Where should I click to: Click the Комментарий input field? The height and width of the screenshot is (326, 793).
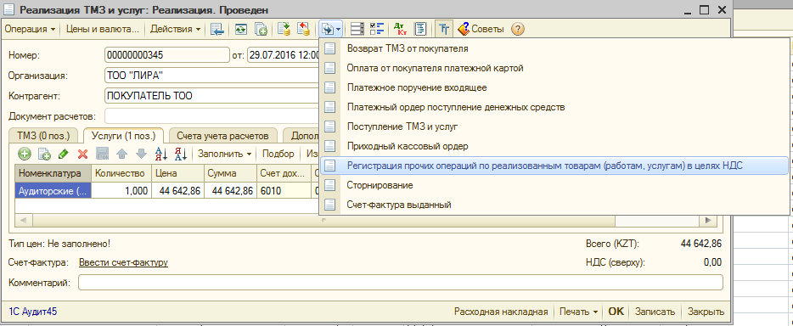(400, 283)
